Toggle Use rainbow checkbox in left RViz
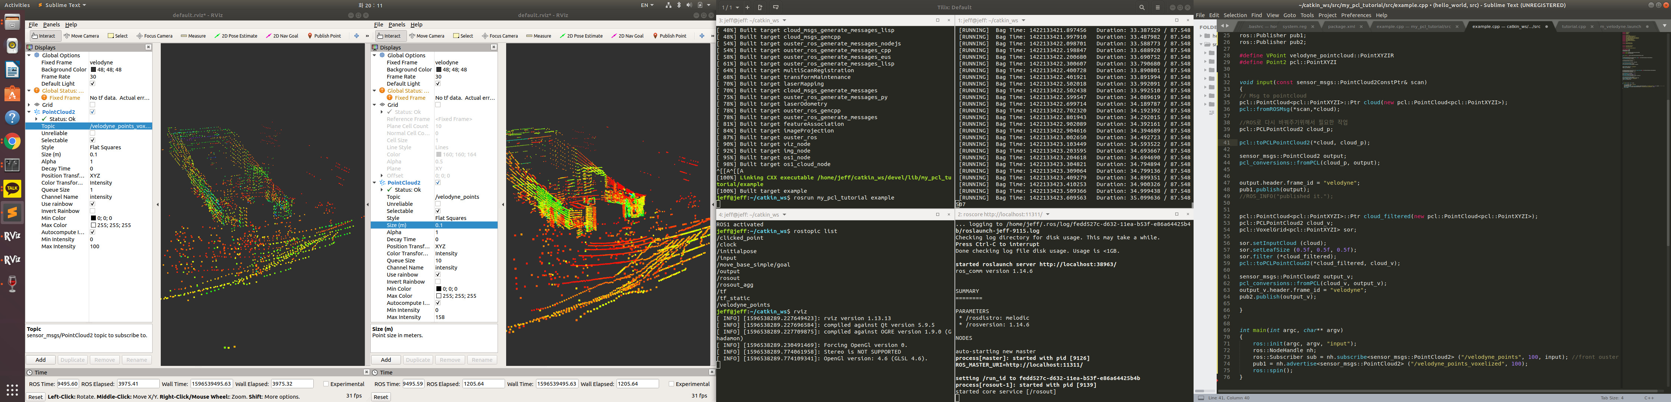 click(92, 204)
